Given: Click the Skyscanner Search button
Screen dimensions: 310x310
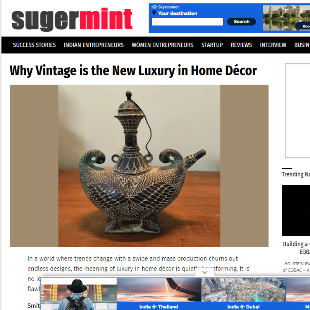Looking at the screenshot, I should [x=241, y=22].
